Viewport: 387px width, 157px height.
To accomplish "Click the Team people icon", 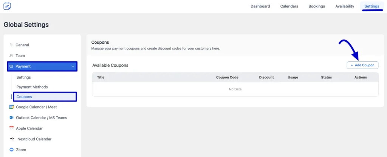I will tap(11, 55).
